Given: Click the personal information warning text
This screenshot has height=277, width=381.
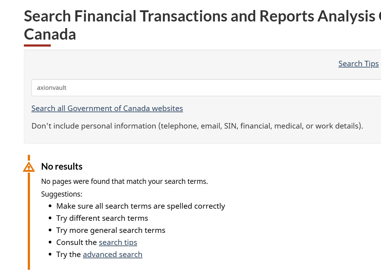Looking at the screenshot, I should coord(197,126).
